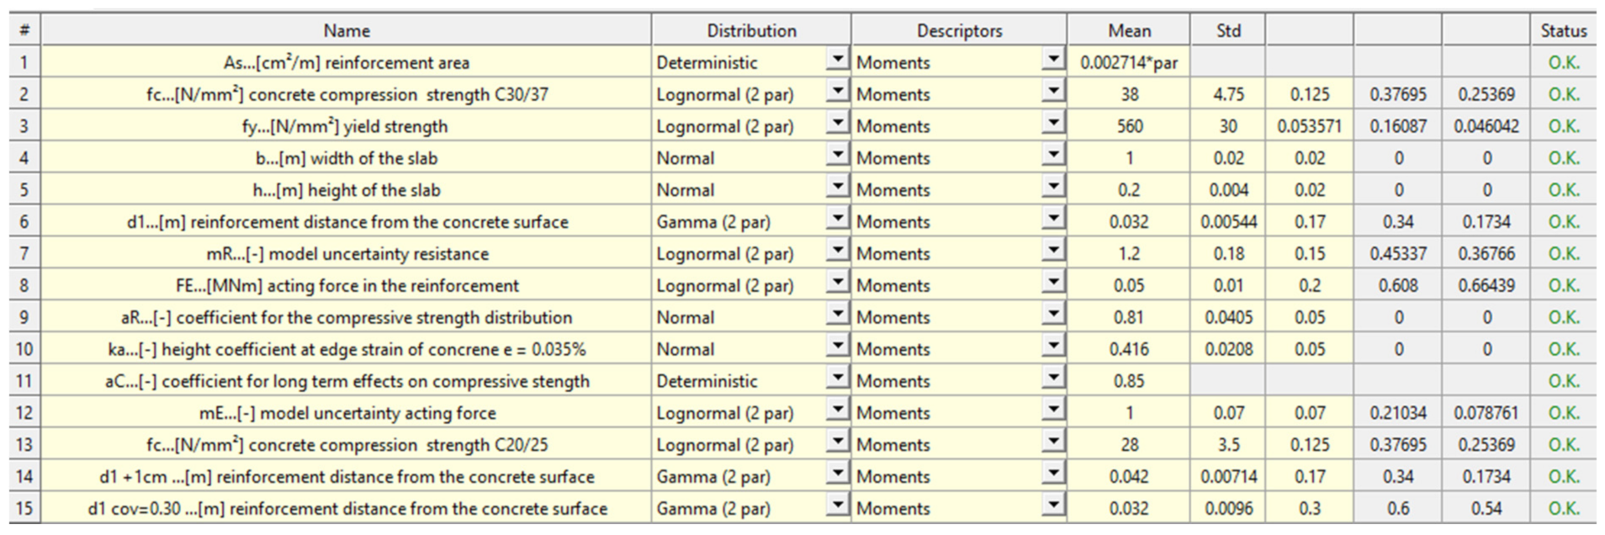Select row number 5 header
Image resolution: width=1605 pixels, height=535 pixels.
pos(24,190)
